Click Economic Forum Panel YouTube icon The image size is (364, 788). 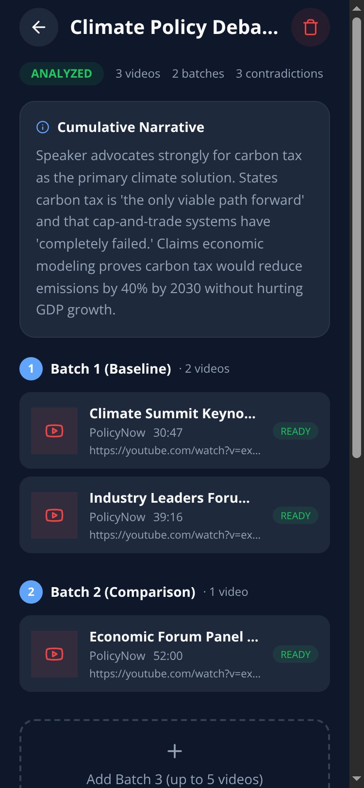pyautogui.click(x=54, y=654)
